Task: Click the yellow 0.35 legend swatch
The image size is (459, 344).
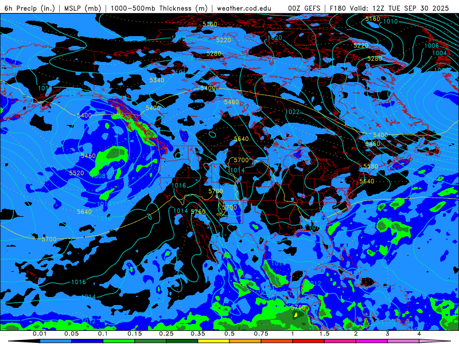Action: pos(213,341)
